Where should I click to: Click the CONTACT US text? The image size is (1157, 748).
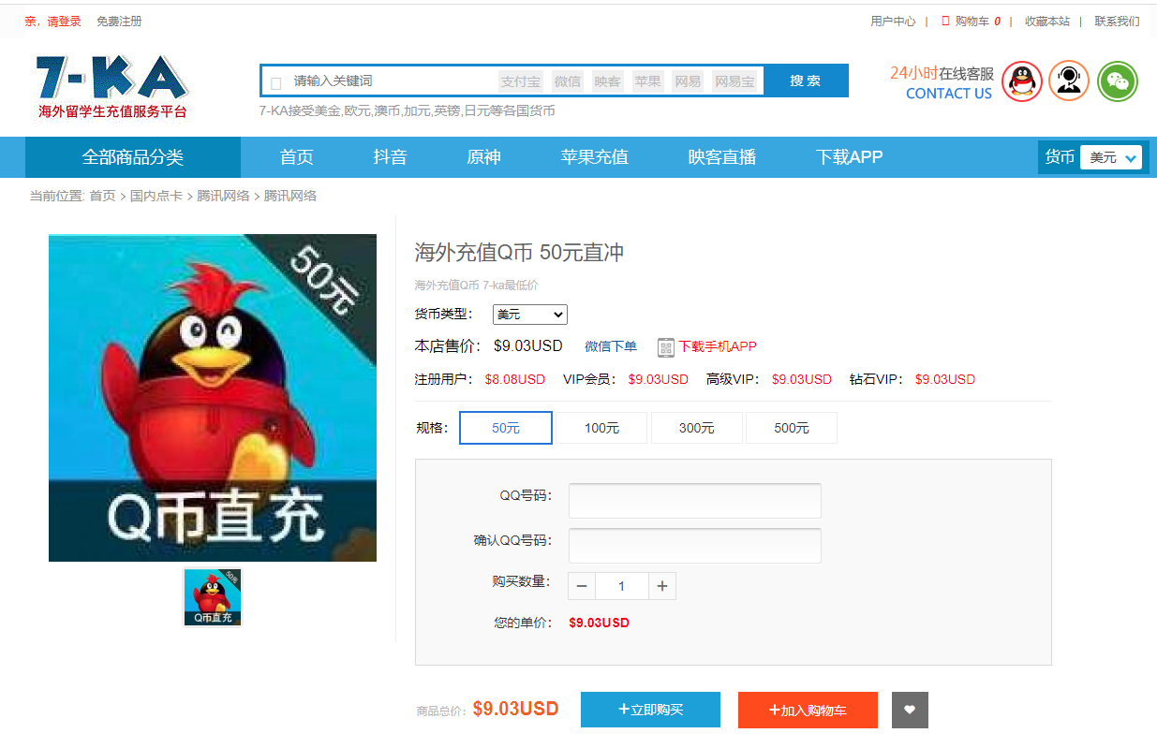click(949, 94)
